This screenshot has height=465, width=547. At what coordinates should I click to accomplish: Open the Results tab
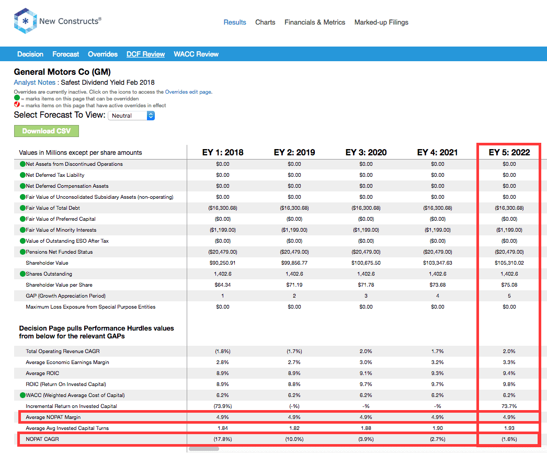coord(235,22)
